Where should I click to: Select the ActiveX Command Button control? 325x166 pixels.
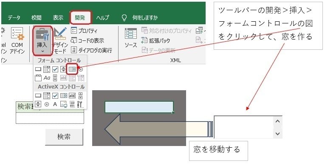38,96
